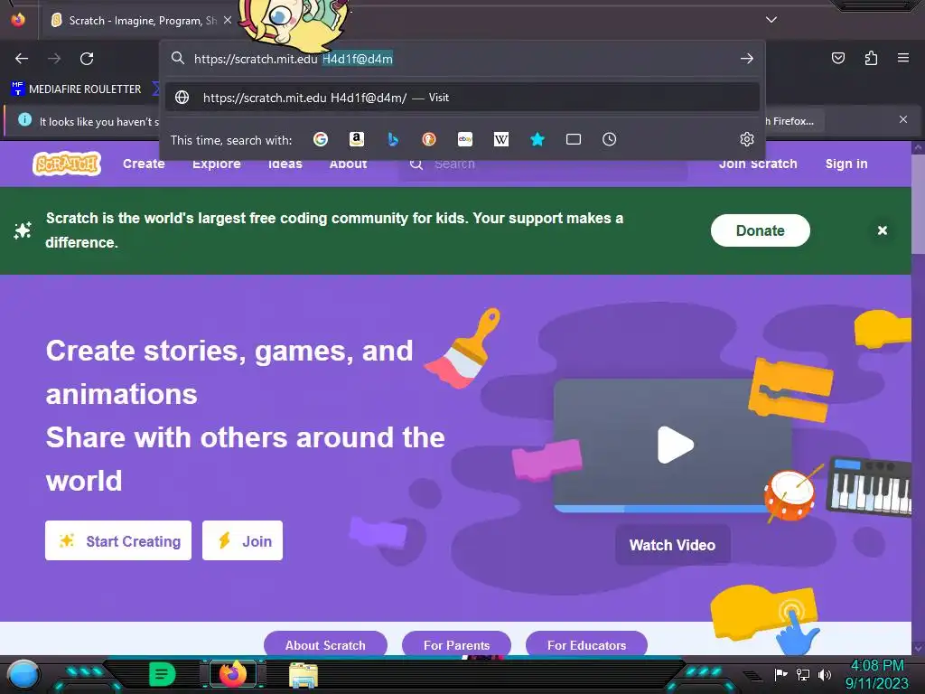The width and height of the screenshot is (925, 694).
Task: Open the About Scratch pill button
Action: (x=325, y=645)
